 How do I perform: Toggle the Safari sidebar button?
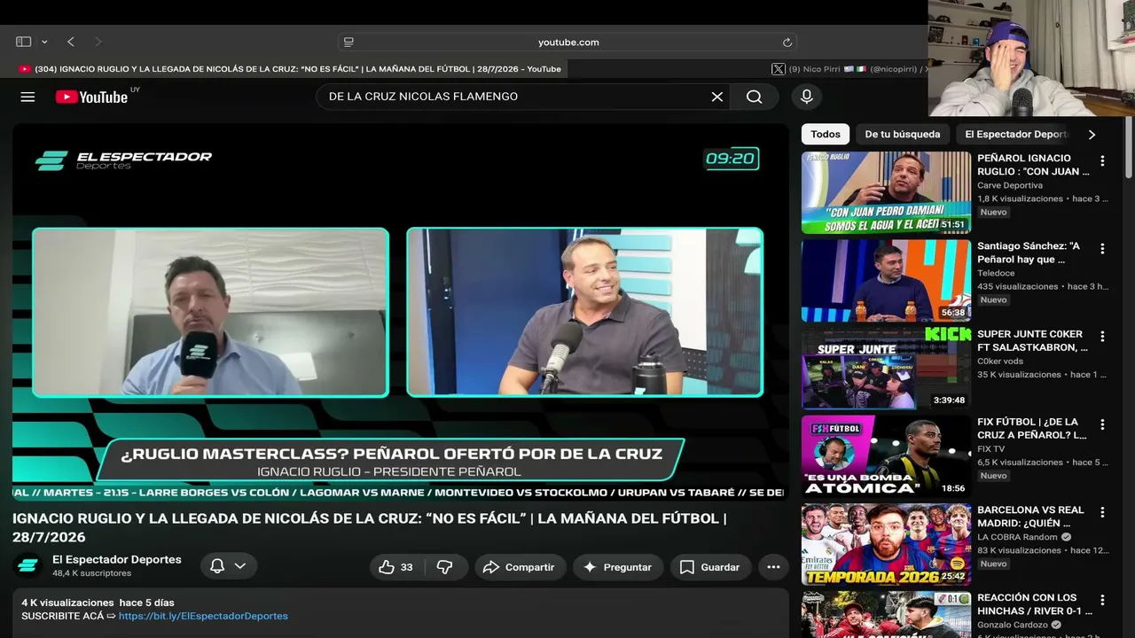click(24, 42)
